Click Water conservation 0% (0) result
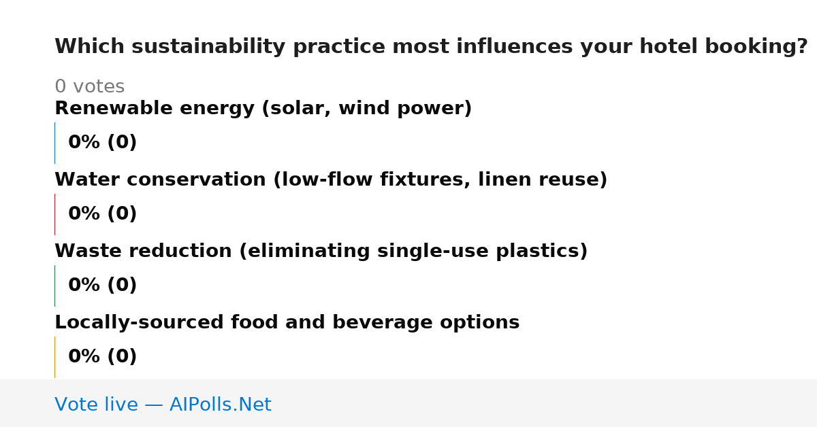The width and height of the screenshot is (817, 427). point(102,214)
